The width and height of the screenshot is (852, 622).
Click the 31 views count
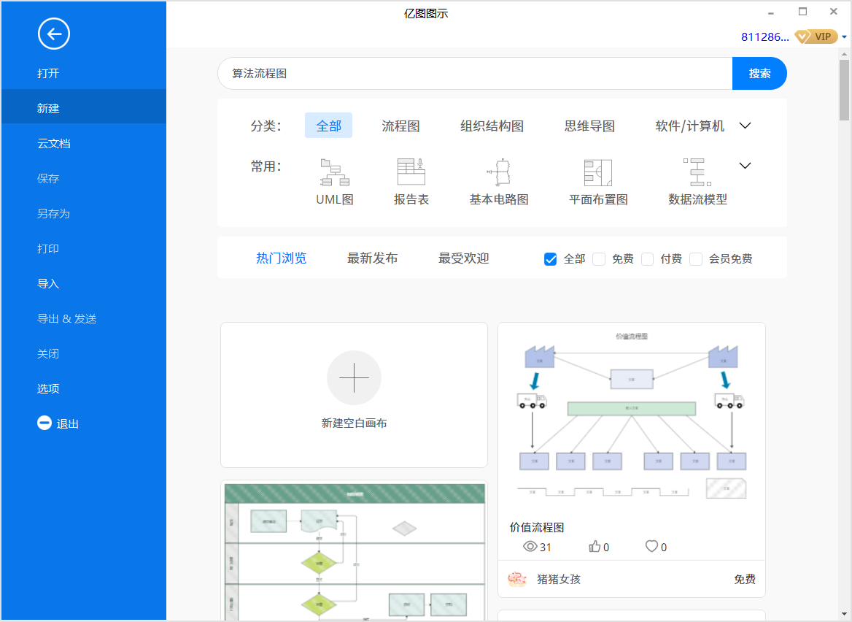546,548
